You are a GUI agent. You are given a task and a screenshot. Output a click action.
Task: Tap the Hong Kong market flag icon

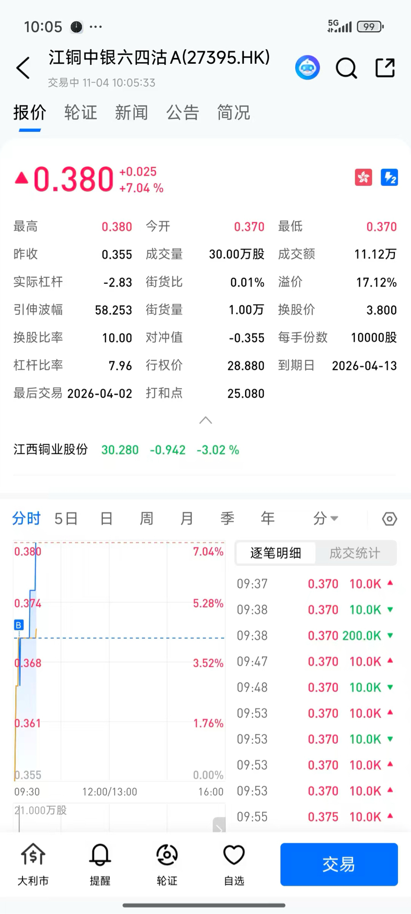tap(363, 177)
